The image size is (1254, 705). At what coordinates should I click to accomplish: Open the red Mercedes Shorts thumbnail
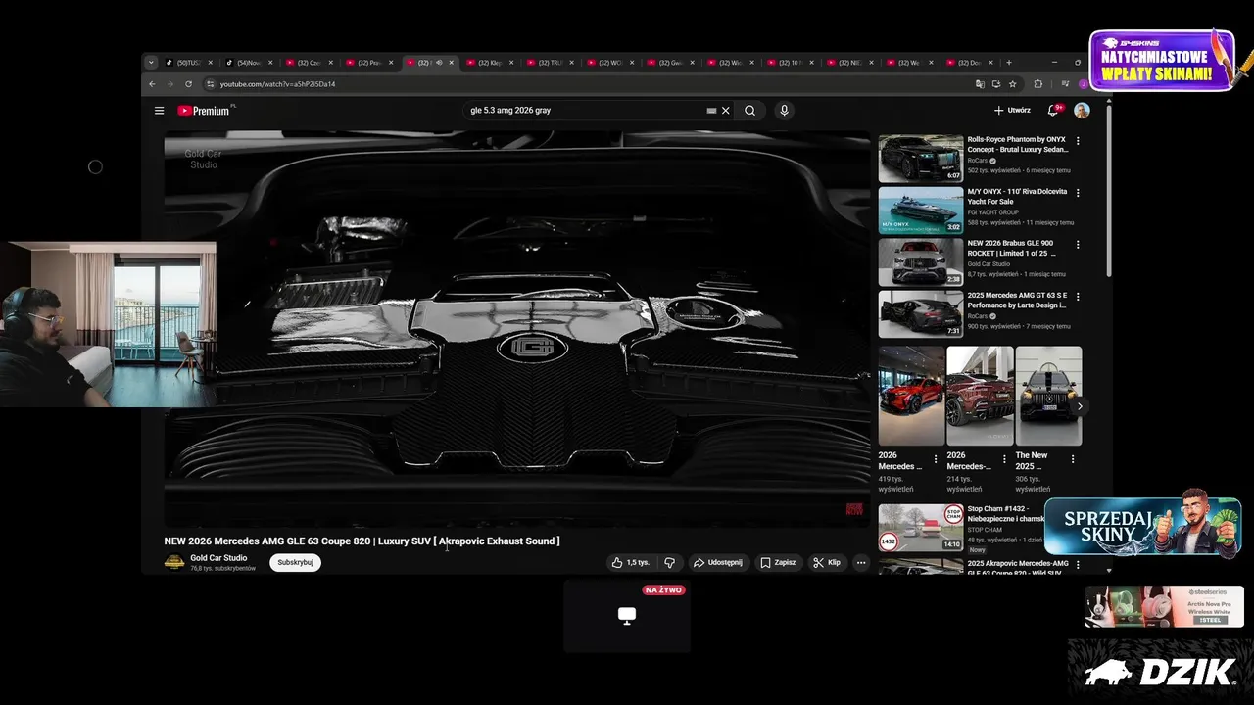pyautogui.click(x=911, y=396)
